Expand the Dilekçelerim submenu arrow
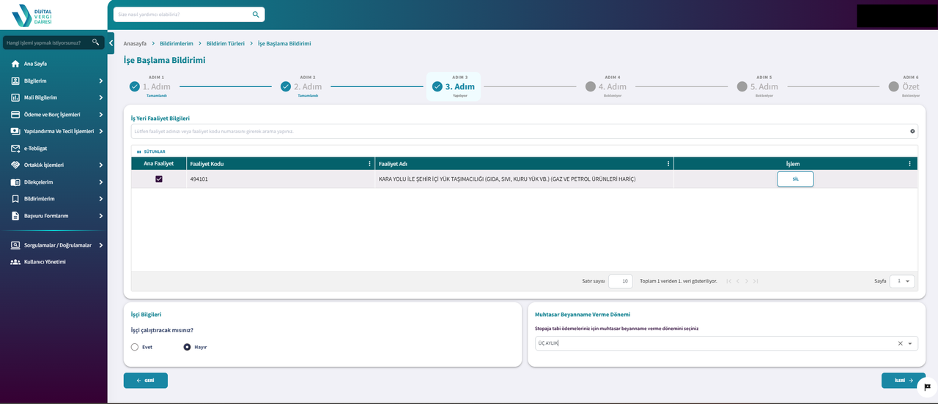The width and height of the screenshot is (938, 404). pyautogui.click(x=100, y=182)
